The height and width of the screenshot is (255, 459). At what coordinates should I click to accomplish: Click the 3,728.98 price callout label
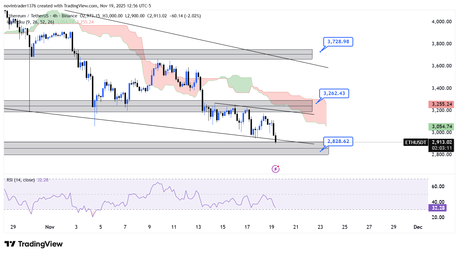(338, 42)
